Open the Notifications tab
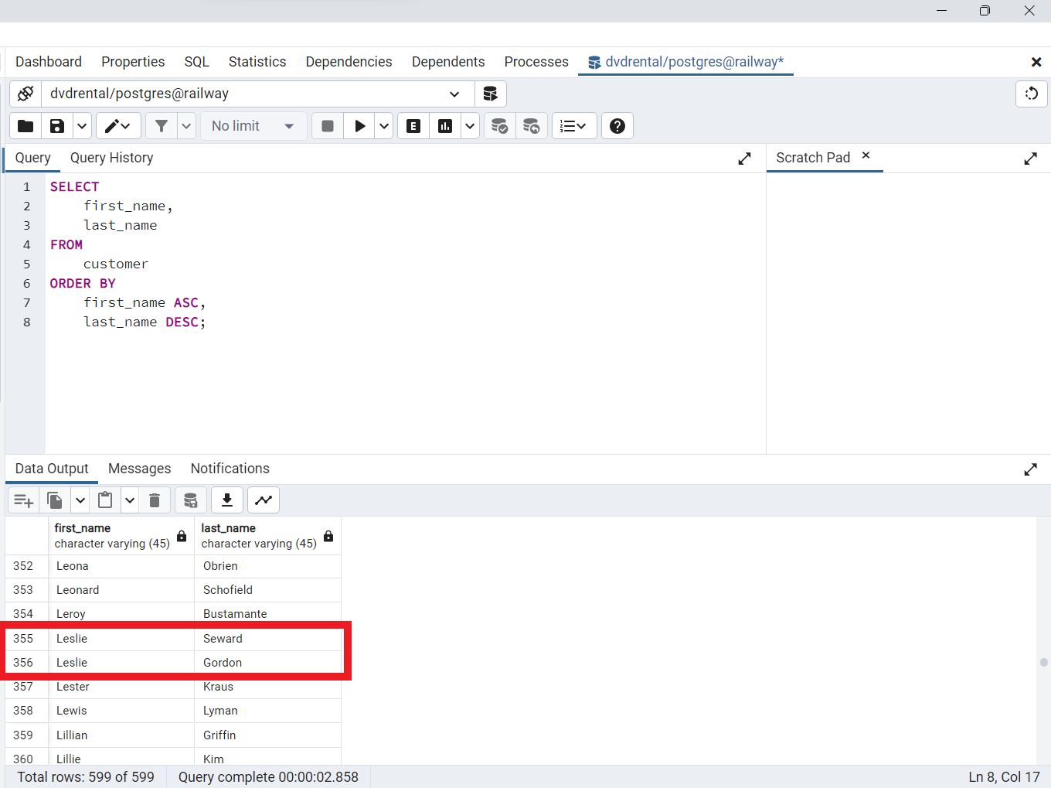The width and height of the screenshot is (1051, 788). 230,469
